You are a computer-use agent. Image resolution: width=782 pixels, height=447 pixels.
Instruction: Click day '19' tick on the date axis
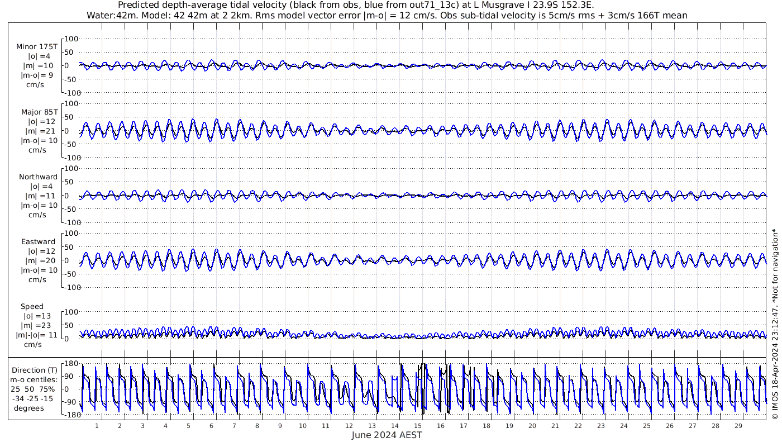coord(509,426)
